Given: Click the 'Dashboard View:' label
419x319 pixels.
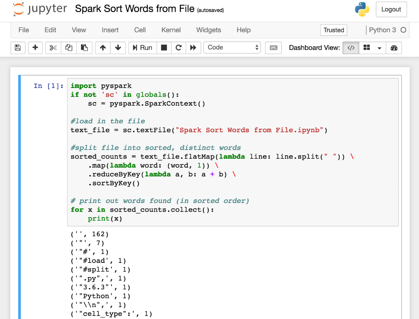Looking at the screenshot, I should pyautogui.click(x=314, y=48).
